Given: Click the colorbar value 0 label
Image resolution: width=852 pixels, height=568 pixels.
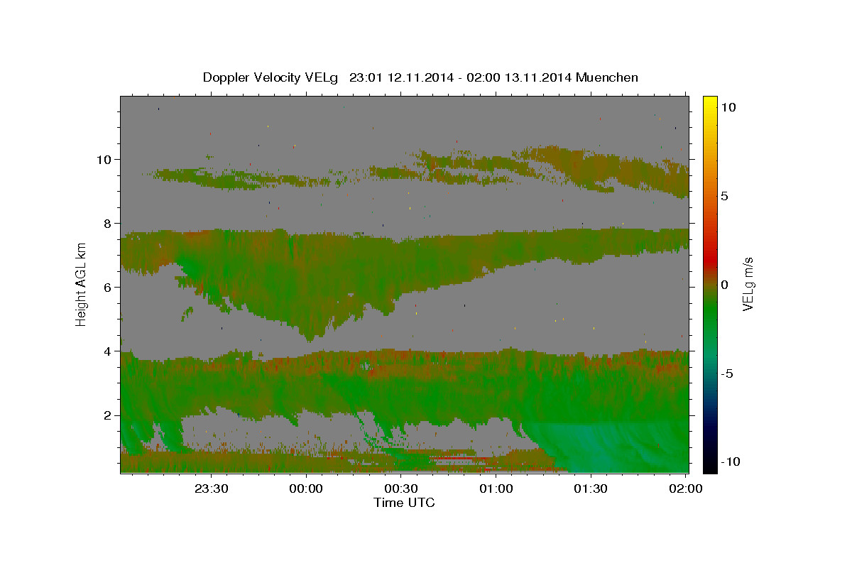Looking at the screenshot, I should [724, 284].
